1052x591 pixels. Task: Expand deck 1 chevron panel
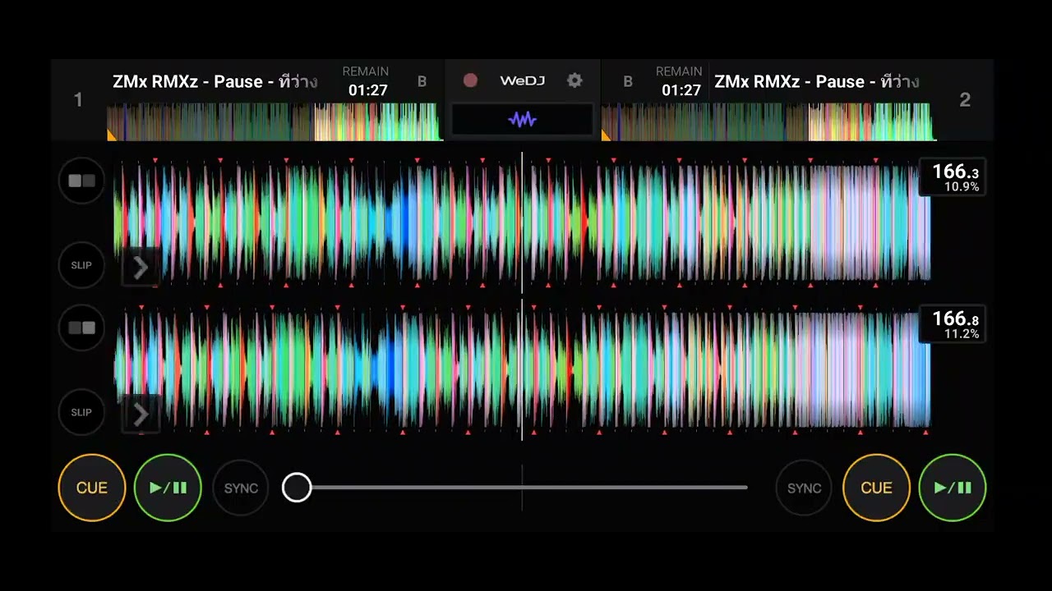click(141, 268)
